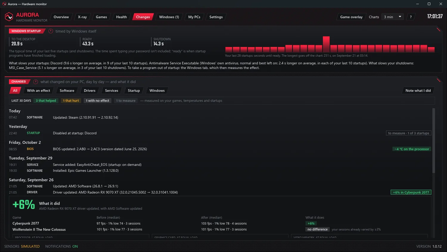This screenshot has width=447, height=252.
Task: Maximize the Aurora window
Action: [429, 4]
